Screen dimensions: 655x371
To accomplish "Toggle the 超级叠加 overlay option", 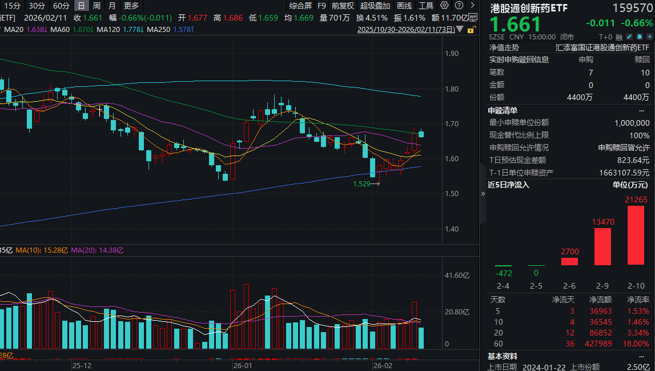I will point(375,6).
